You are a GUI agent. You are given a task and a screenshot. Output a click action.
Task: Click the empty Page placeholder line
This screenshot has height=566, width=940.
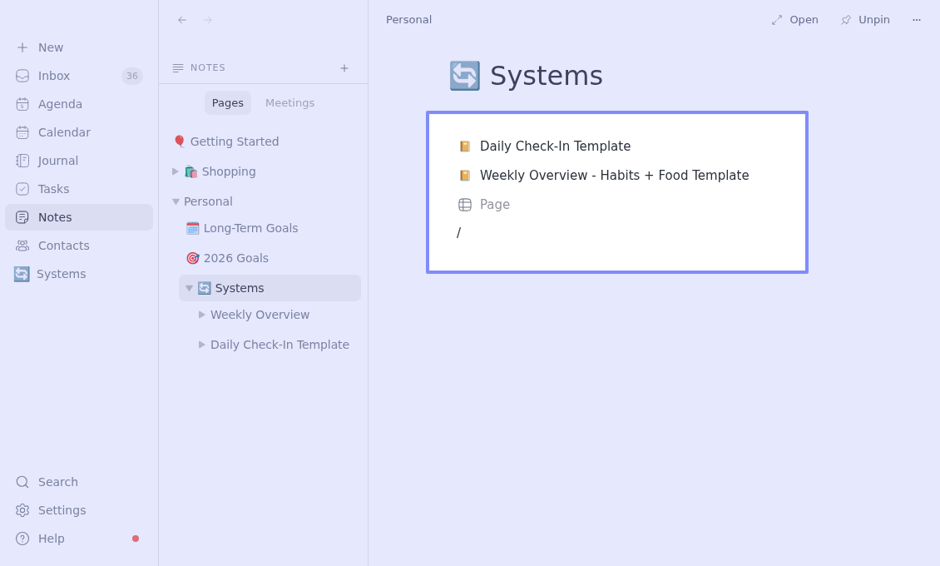[x=494, y=205]
